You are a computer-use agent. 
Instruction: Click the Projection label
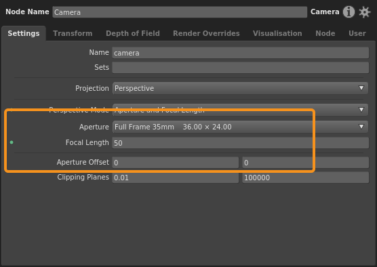(x=92, y=88)
